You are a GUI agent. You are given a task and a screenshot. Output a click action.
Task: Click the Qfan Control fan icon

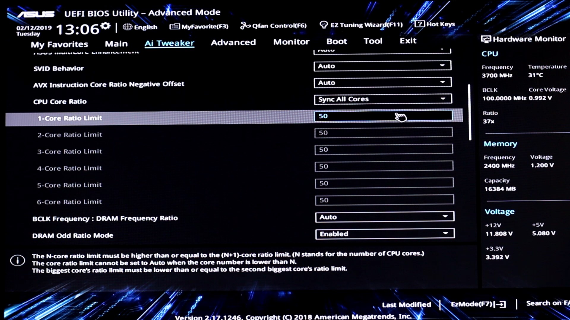point(245,26)
